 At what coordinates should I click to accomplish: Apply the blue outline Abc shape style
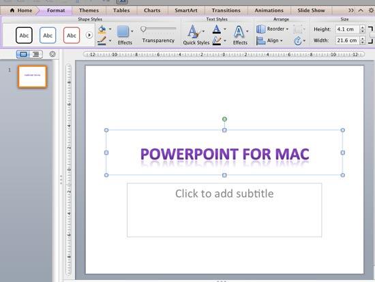pos(48,35)
